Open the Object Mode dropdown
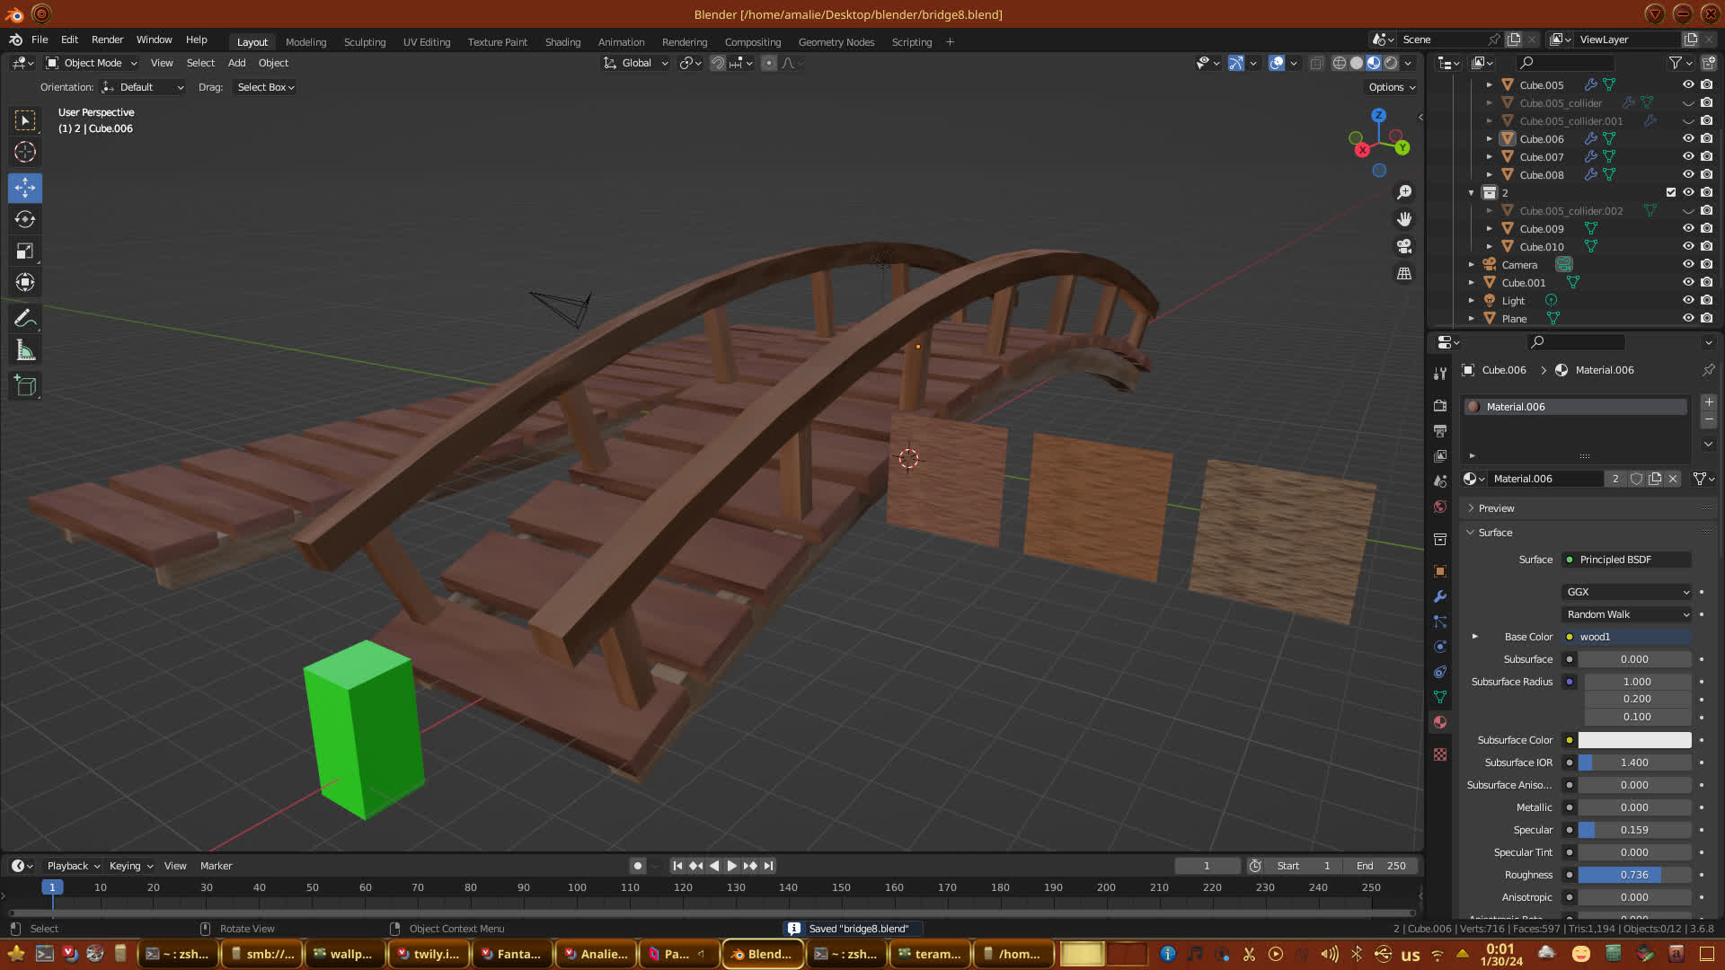This screenshot has width=1725, height=970. click(92, 63)
